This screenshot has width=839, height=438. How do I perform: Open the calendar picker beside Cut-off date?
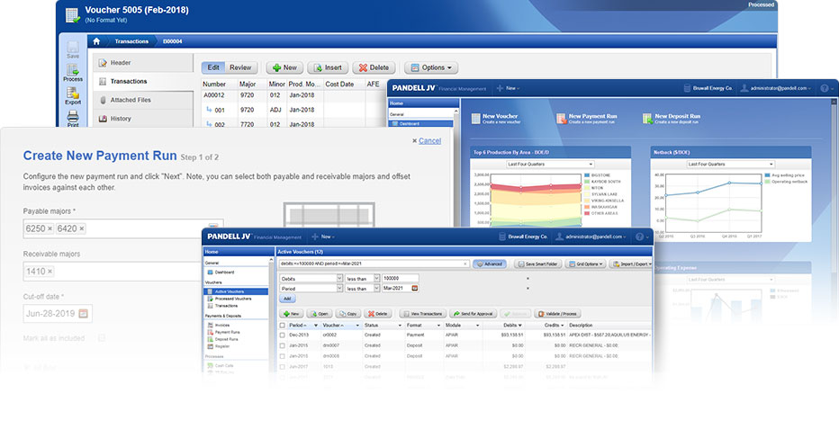tap(84, 314)
